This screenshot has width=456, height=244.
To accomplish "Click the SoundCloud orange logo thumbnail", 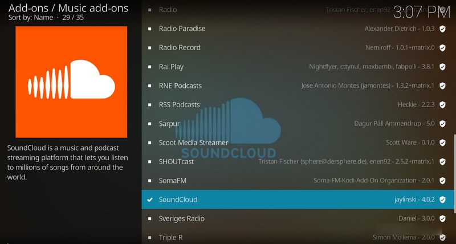I will 71,82.
